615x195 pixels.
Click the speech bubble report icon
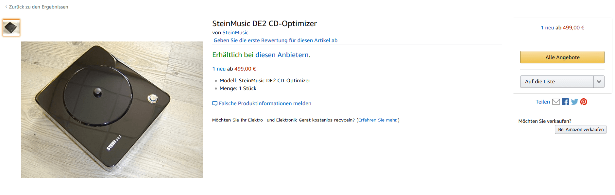(x=215, y=104)
